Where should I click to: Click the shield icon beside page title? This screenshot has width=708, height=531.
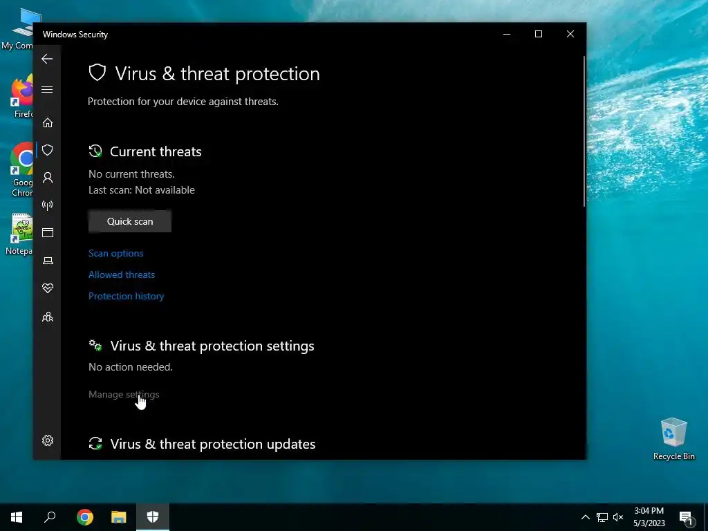pos(97,73)
